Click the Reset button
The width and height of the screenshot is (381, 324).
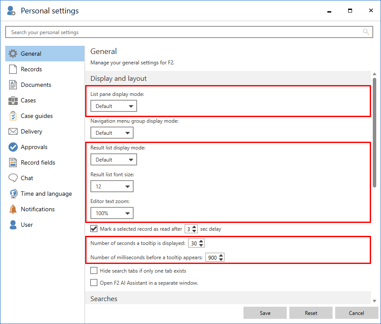311,313
